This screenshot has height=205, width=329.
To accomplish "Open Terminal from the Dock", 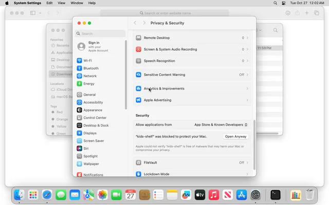I will click(276, 195).
